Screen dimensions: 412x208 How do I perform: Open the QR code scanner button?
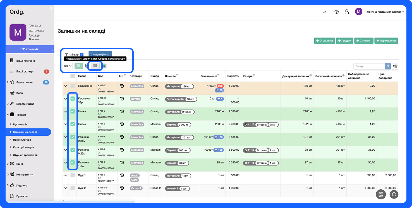pyautogui.click(x=381, y=194)
